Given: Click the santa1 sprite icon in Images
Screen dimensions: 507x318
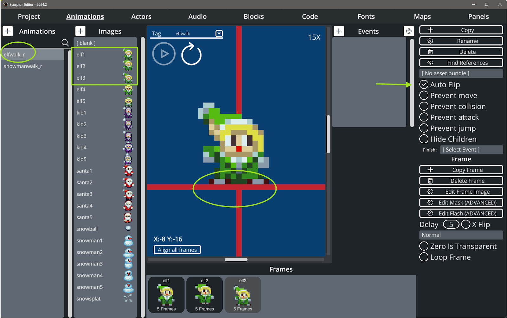Looking at the screenshot, I should pyautogui.click(x=128, y=171).
